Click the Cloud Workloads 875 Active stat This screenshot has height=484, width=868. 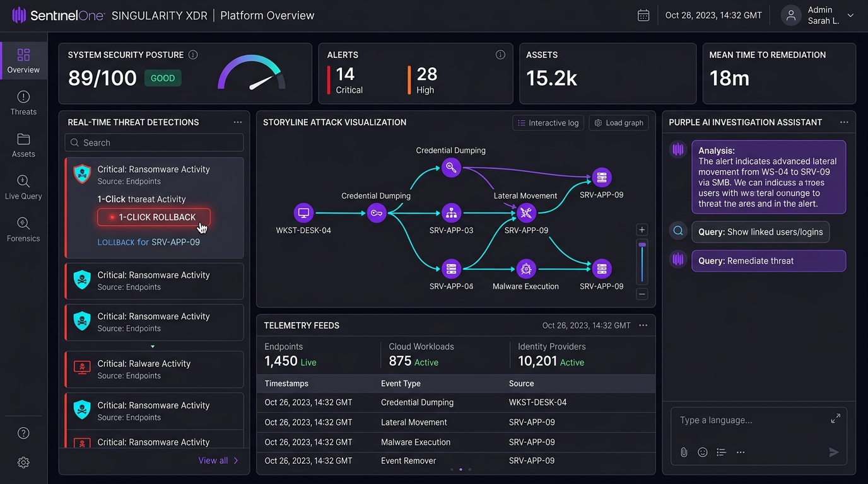(x=421, y=355)
